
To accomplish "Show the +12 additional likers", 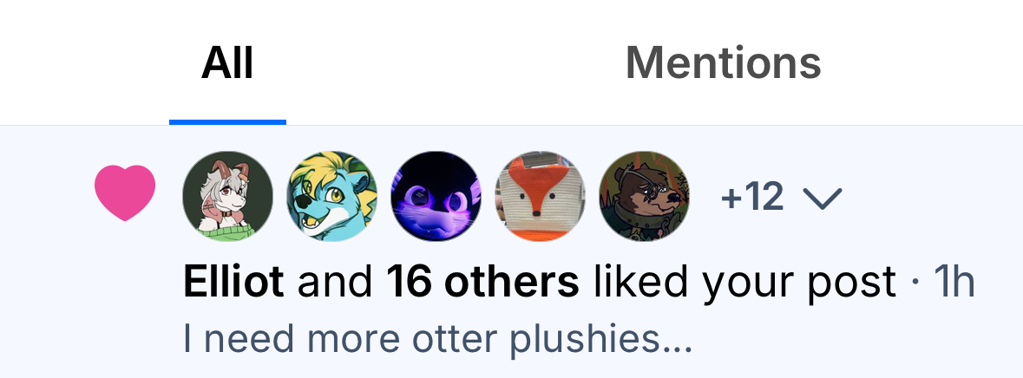I will (751, 197).
